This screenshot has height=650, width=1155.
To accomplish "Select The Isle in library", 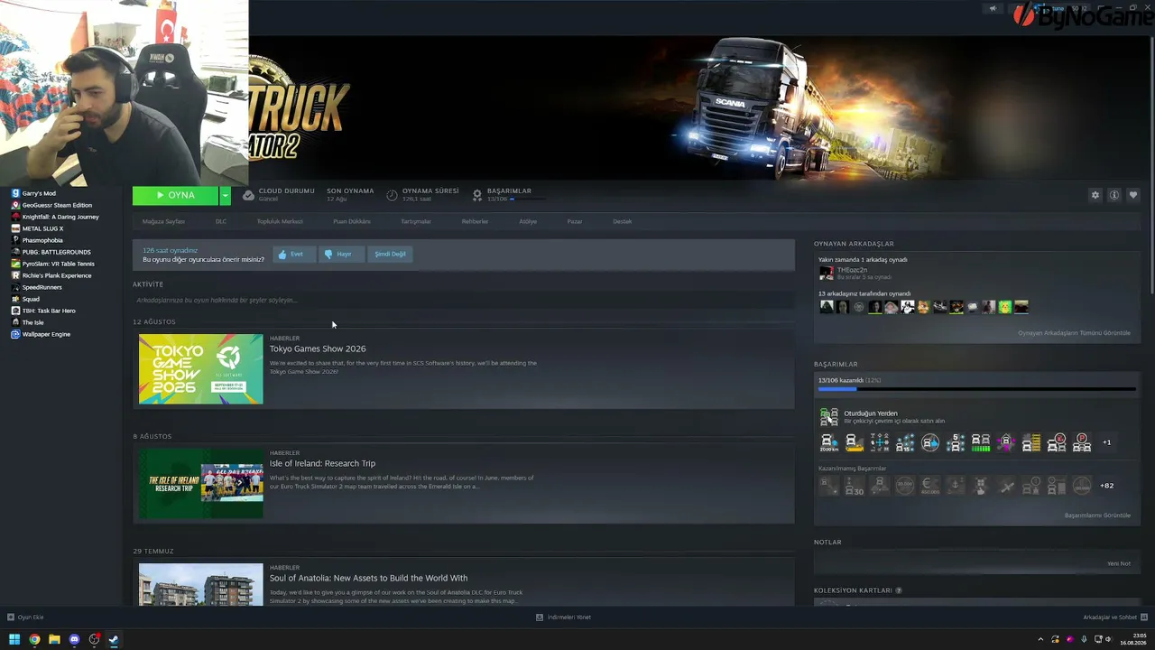I will 32,322.
